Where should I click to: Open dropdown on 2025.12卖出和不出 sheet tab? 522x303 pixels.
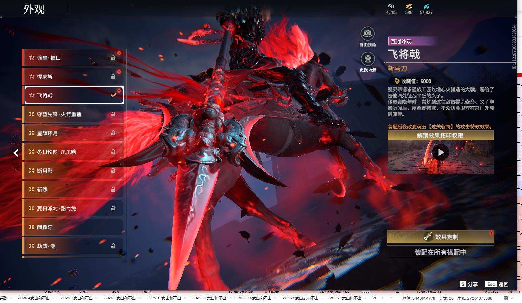click(x=184, y=298)
